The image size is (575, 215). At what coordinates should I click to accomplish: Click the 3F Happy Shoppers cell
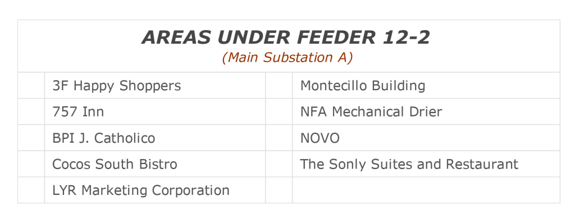(x=155, y=85)
